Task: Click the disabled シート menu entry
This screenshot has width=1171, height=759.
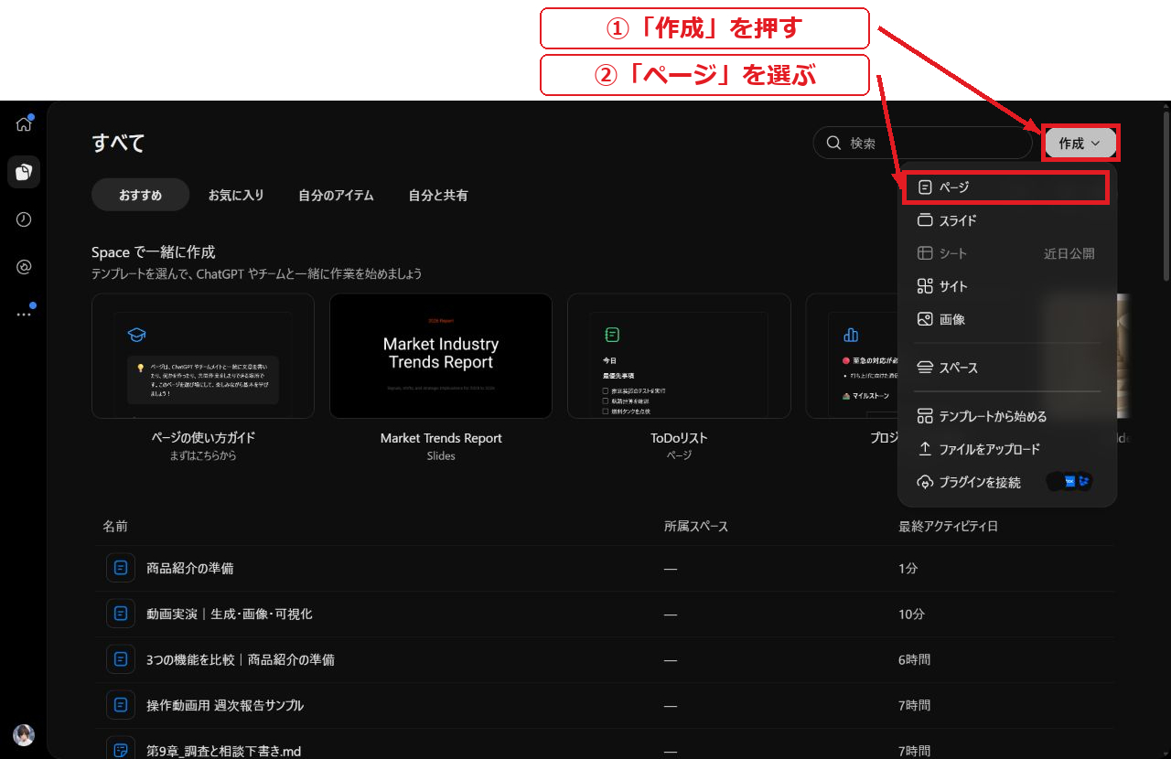Action: [1006, 253]
